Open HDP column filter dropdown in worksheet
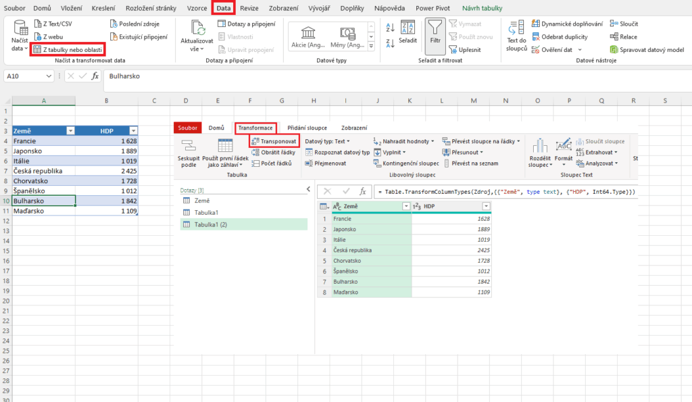This screenshot has height=402, width=692. [133, 130]
